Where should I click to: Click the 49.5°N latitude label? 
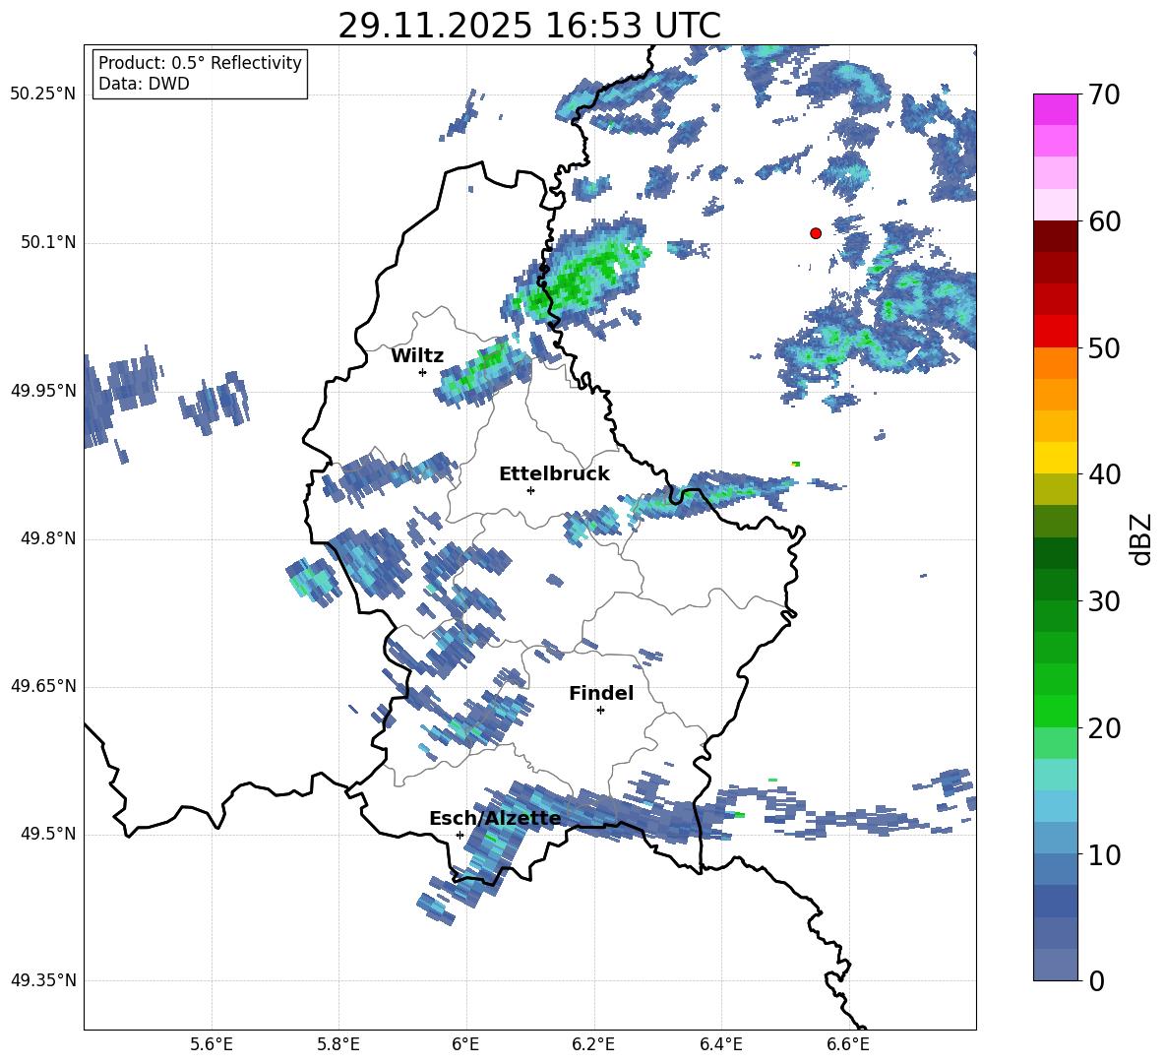[49, 834]
